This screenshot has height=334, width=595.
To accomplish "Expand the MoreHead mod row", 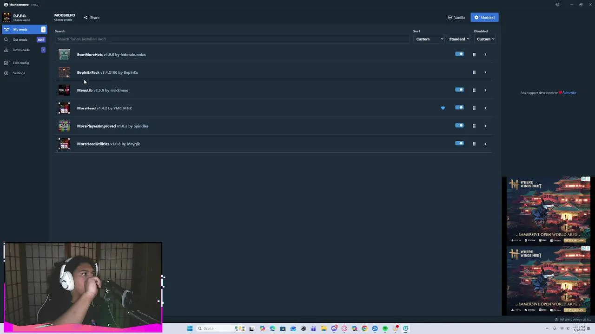I will [485, 108].
